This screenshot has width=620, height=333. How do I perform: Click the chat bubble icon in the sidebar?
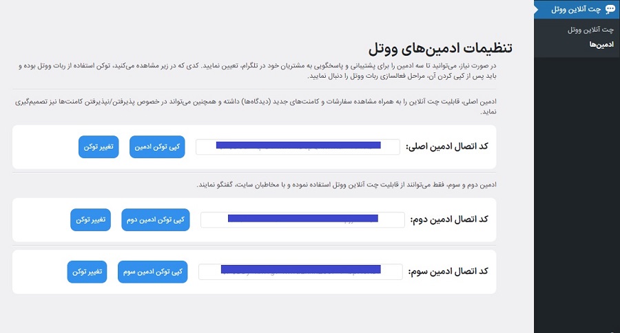(x=610, y=9)
